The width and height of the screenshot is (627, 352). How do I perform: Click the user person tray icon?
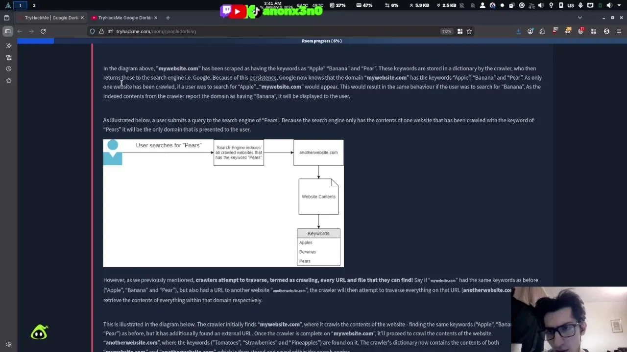click(x=482, y=5)
